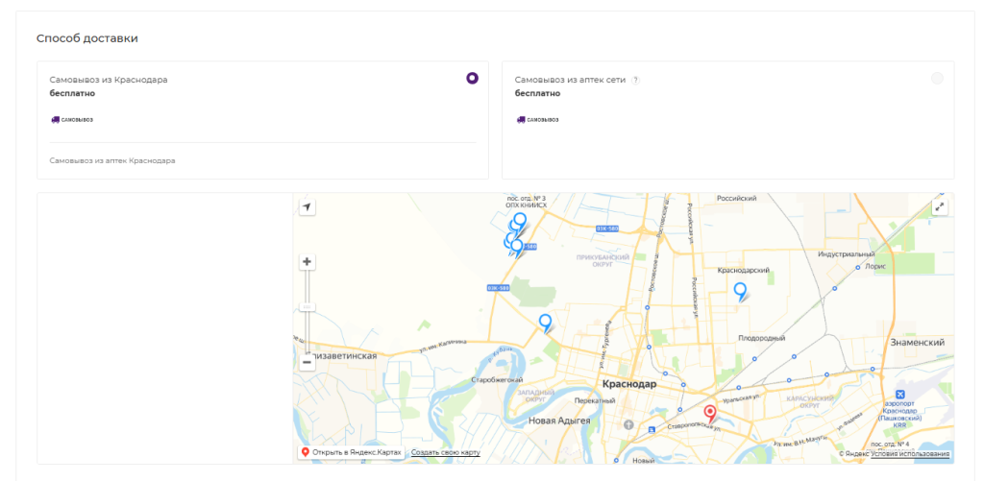Click the Старобжегокай label on the map
The image size is (984, 481).
pyautogui.click(x=497, y=380)
